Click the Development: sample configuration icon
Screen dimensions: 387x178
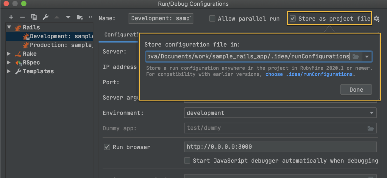(26, 36)
